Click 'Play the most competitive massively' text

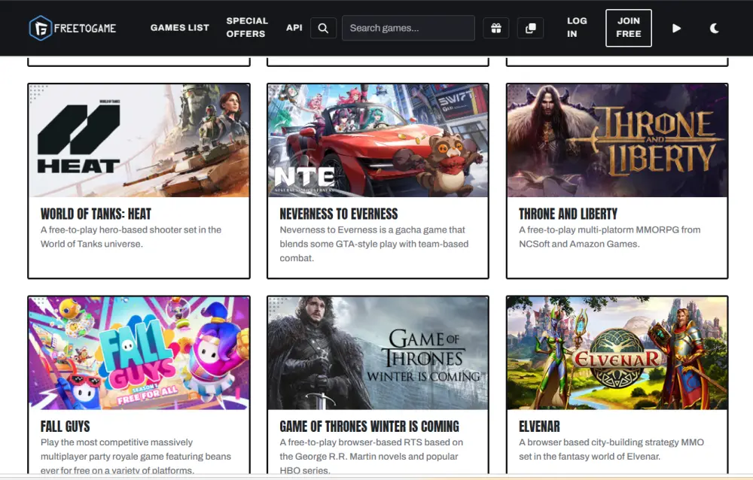[117, 442]
